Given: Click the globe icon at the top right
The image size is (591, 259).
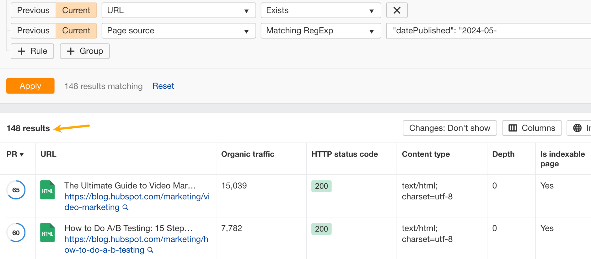Looking at the screenshot, I should 578,128.
